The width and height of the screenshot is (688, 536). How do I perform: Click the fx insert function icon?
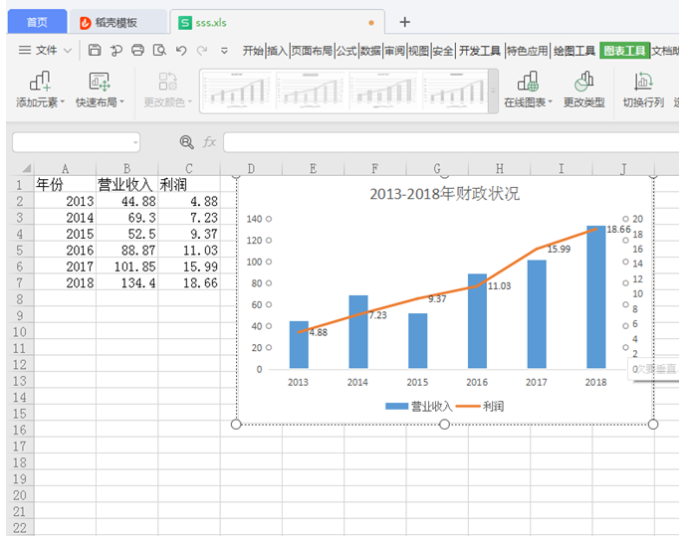(x=209, y=142)
